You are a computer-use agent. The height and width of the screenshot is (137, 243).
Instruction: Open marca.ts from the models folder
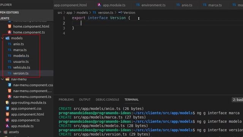click(x=20, y=50)
